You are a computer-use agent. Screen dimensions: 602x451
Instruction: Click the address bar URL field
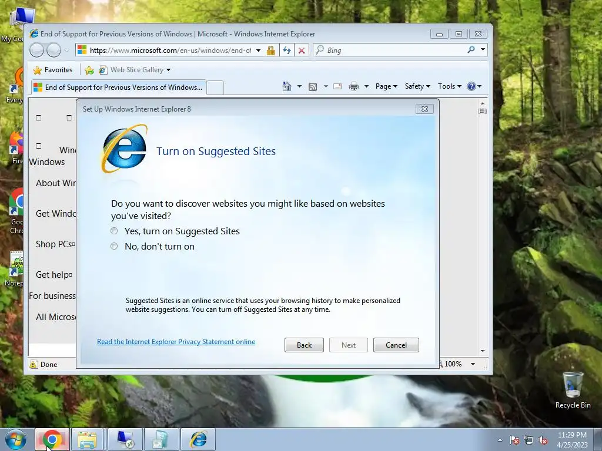pyautogui.click(x=170, y=51)
